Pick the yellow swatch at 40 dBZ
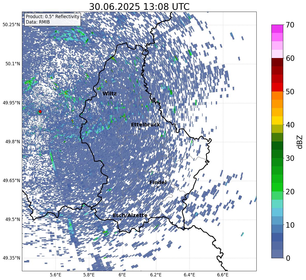This screenshot has width=306, height=280. click(277, 120)
